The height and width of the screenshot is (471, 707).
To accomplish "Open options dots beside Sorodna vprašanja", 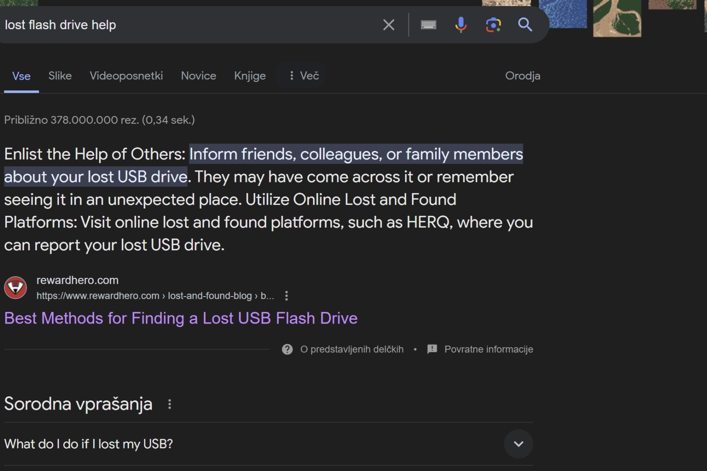I will click(x=170, y=404).
